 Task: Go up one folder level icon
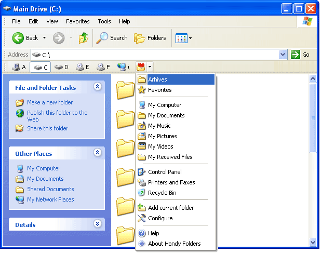(84, 38)
